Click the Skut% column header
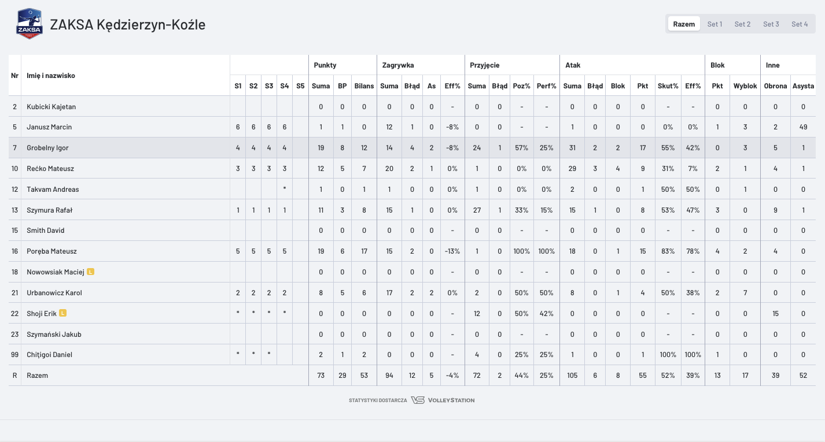 pos(668,86)
